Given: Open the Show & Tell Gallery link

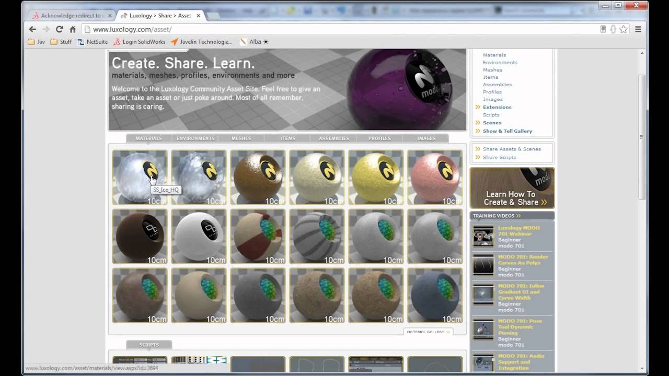Looking at the screenshot, I should 507,131.
